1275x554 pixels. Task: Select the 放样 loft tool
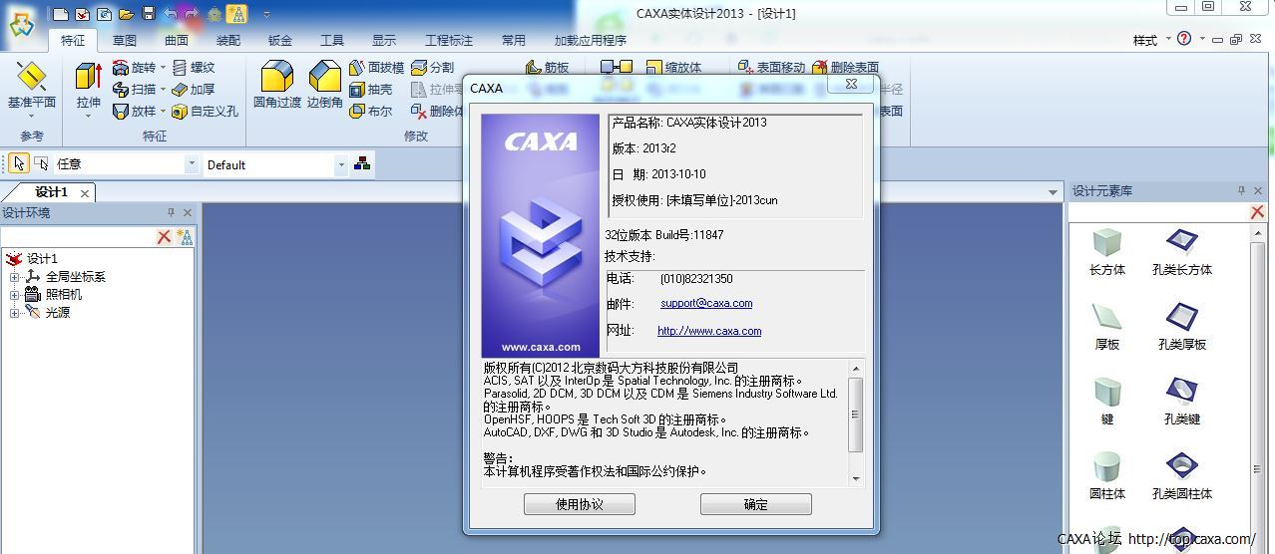click(134, 112)
